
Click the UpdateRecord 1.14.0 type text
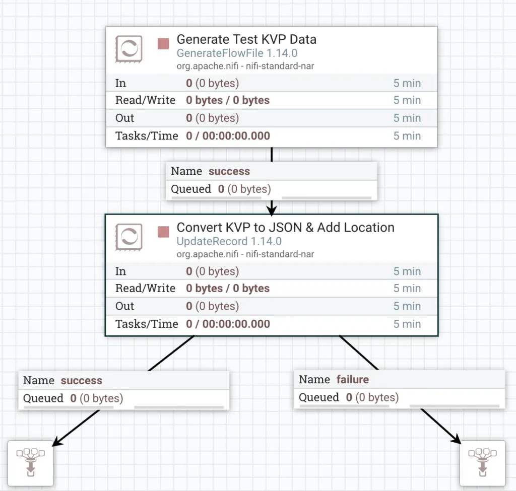[x=229, y=241]
